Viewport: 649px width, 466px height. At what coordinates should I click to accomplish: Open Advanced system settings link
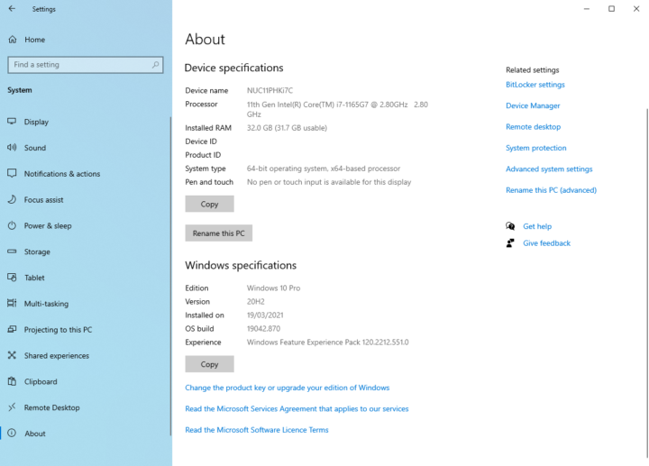[x=549, y=169]
